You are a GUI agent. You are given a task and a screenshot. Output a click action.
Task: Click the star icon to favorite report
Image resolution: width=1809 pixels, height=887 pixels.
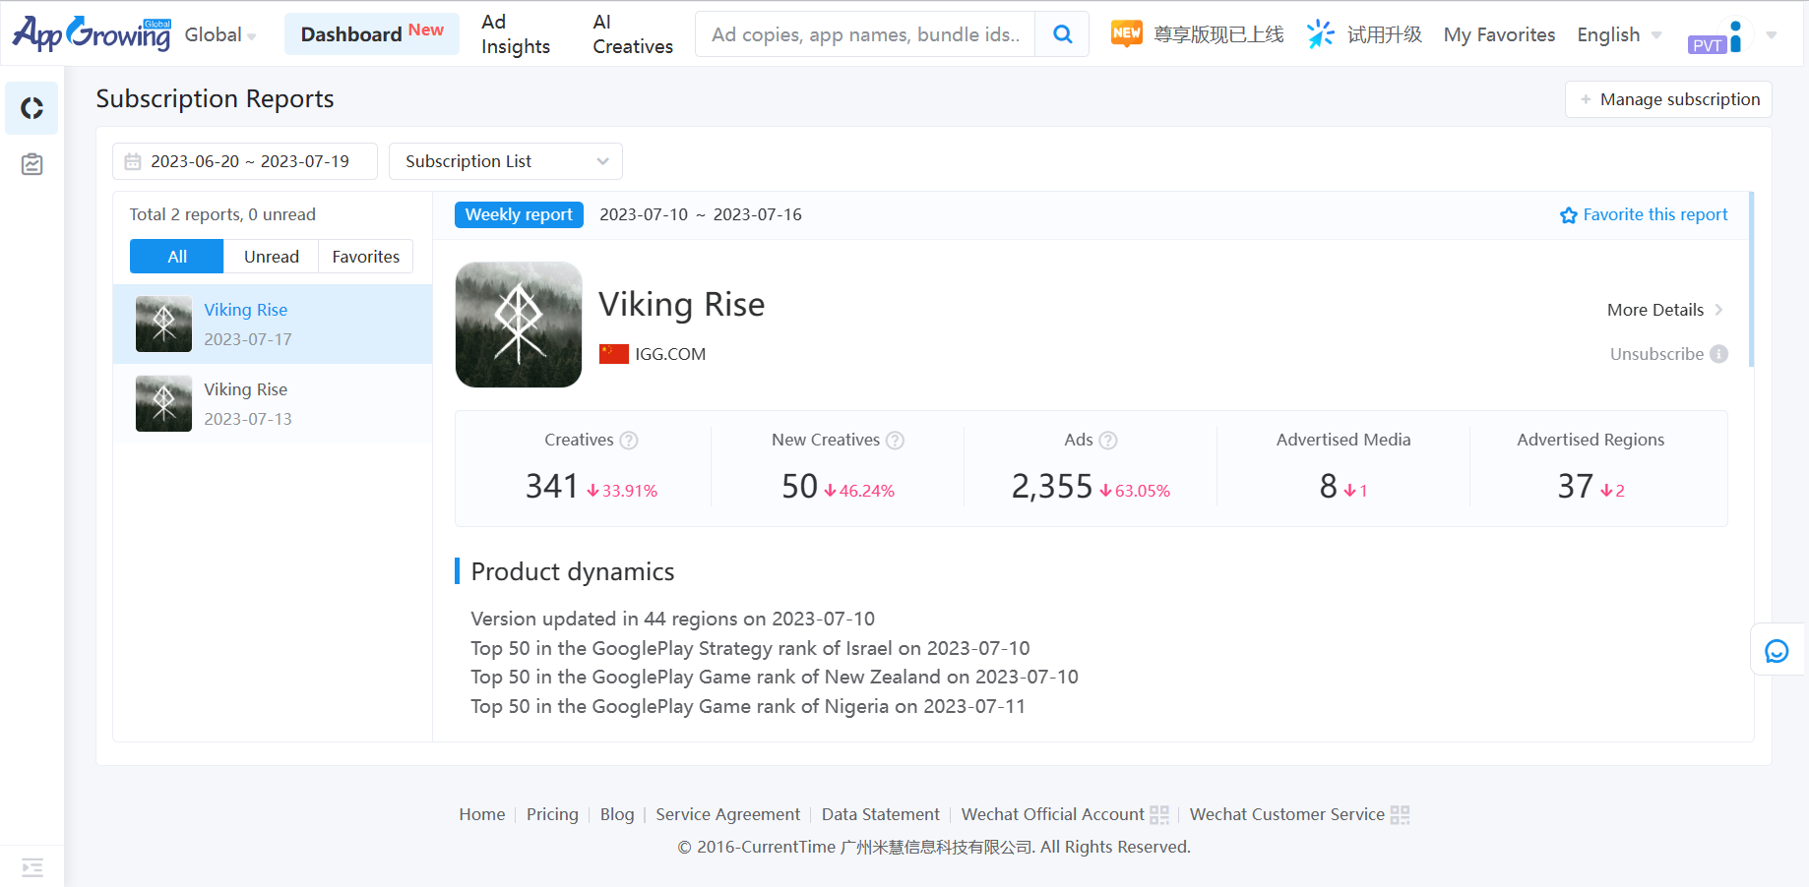click(x=1569, y=215)
